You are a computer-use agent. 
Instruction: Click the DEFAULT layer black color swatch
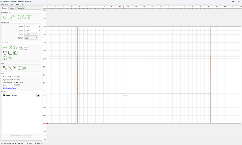pyautogui.click(x=4, y=95)
